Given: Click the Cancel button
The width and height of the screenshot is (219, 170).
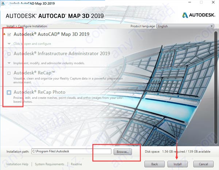Looking at the screenshot, I should click(203, 164).
